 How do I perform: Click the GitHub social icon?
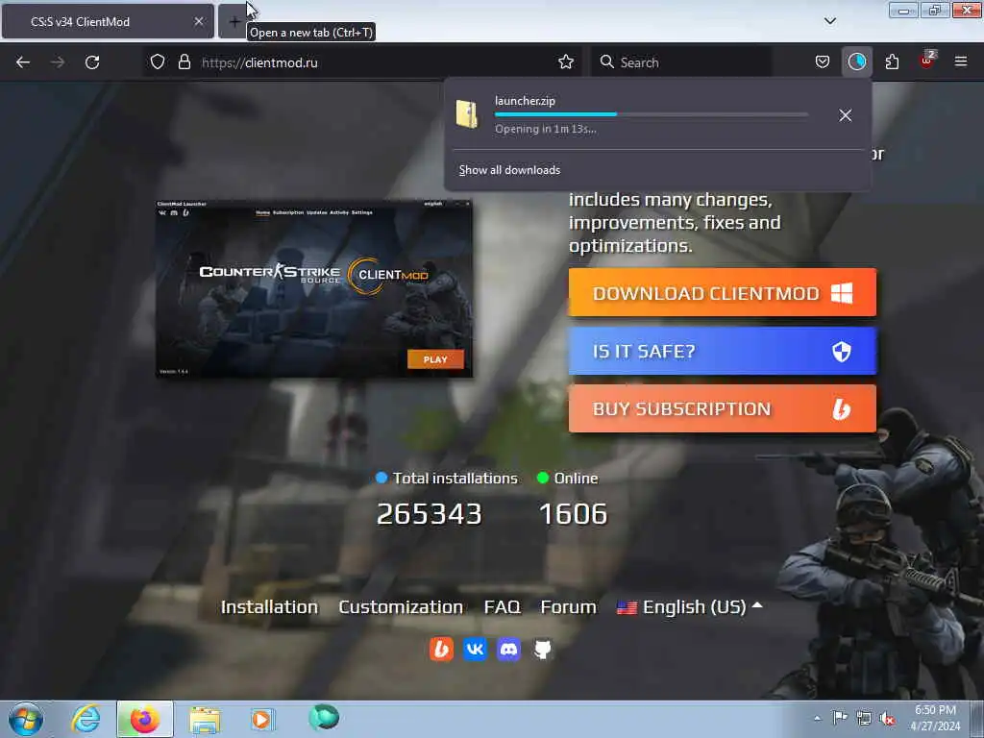(543, 649)
